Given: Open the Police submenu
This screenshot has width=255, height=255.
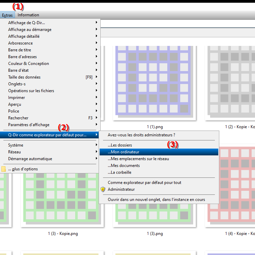Looking at the screenshot, I should 50,111.
